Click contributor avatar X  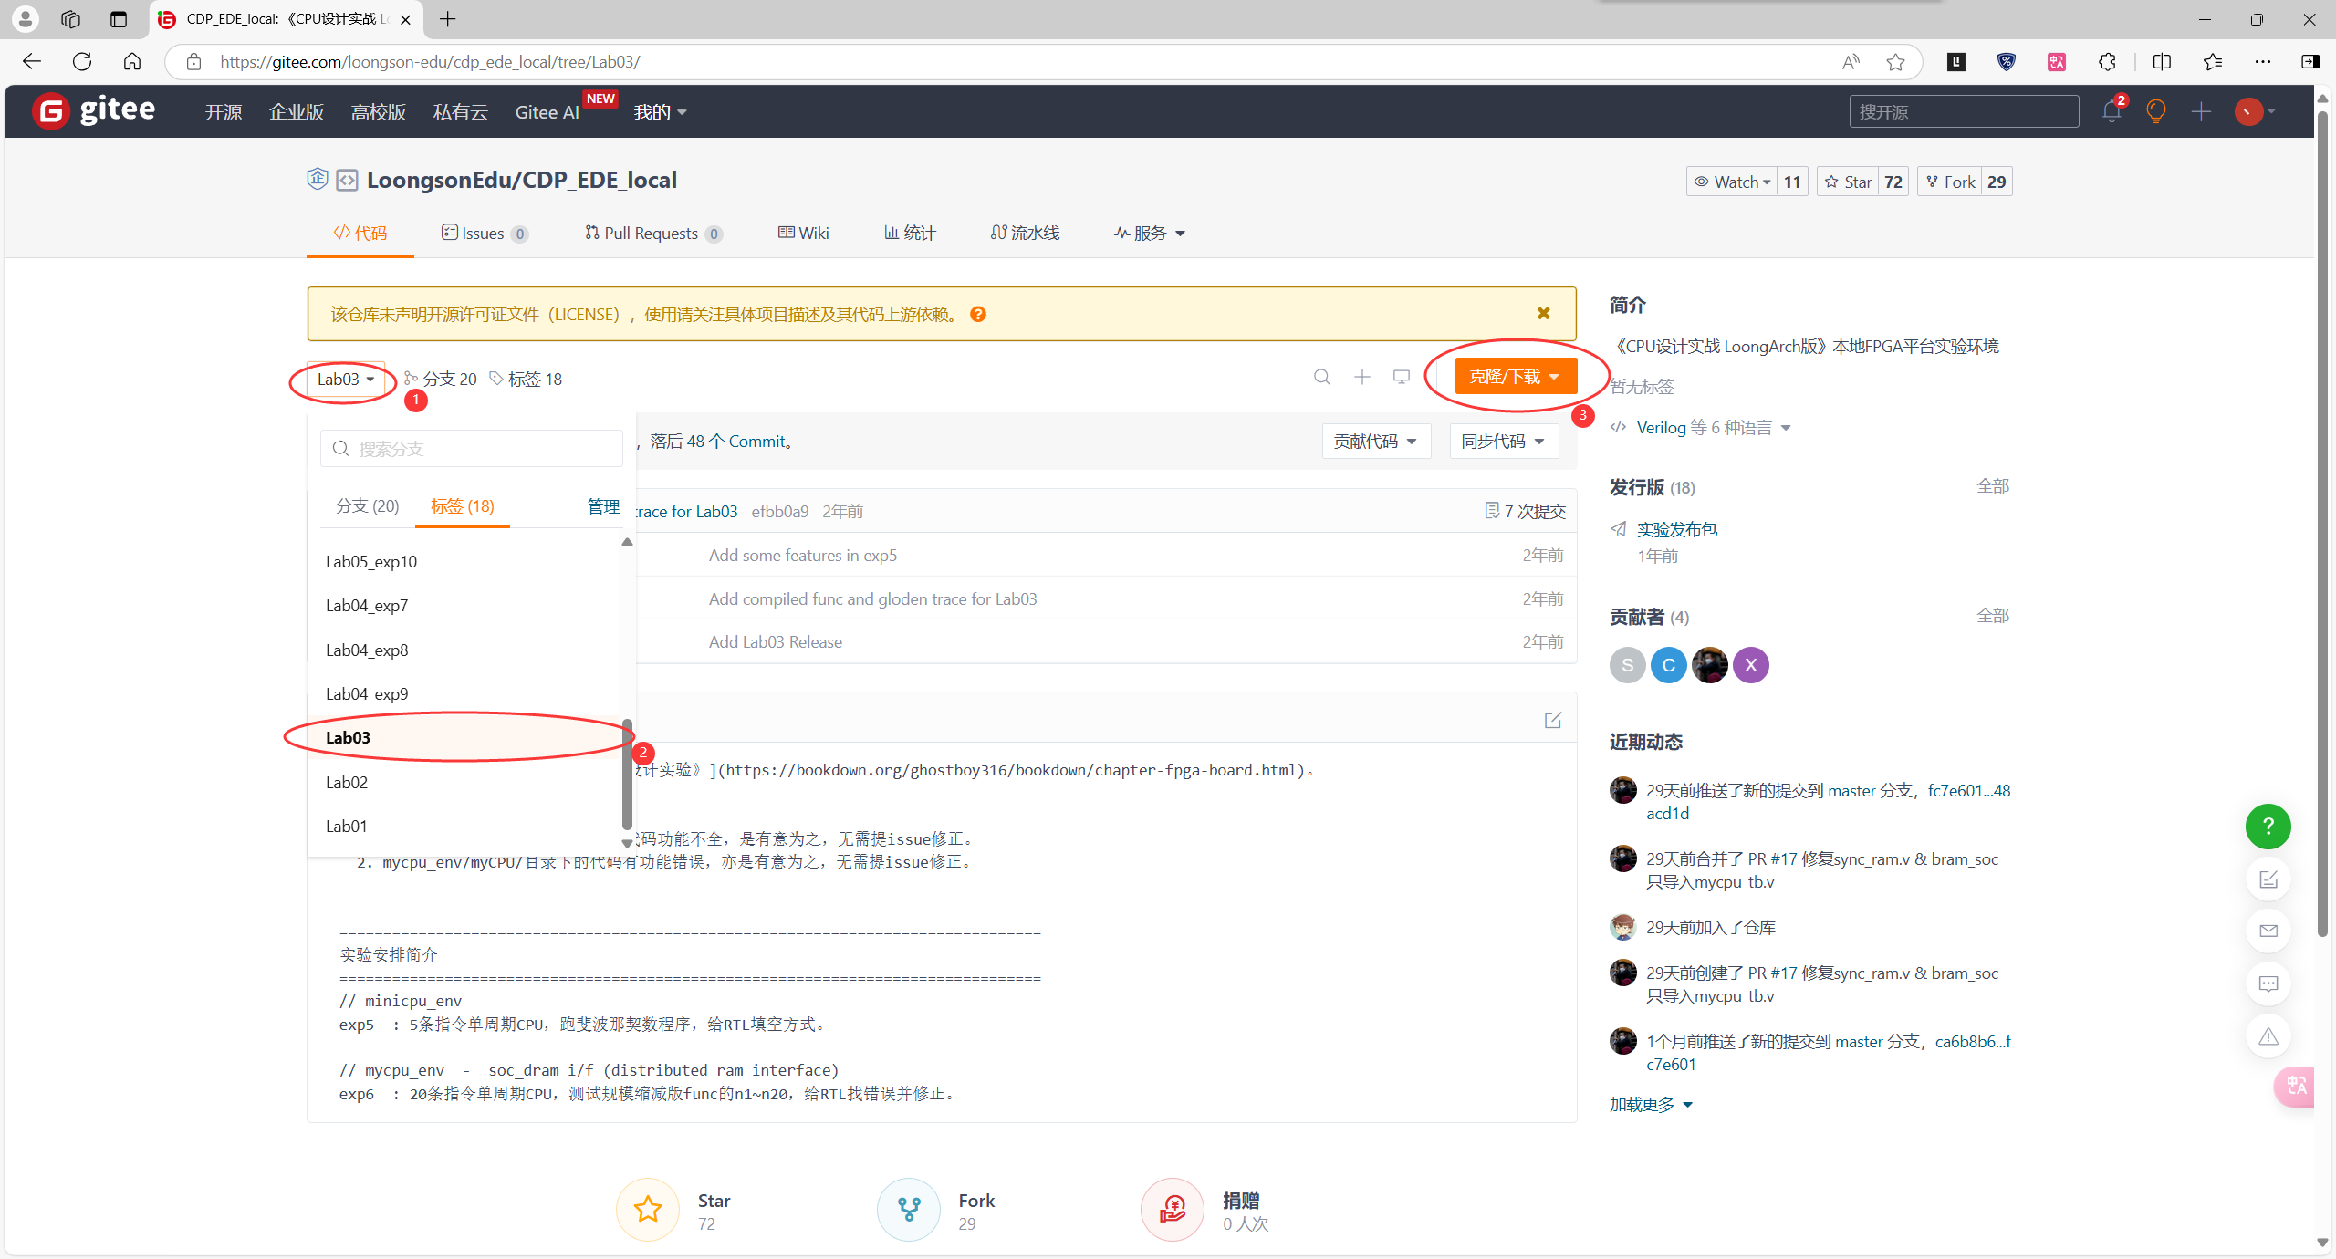1751,665
